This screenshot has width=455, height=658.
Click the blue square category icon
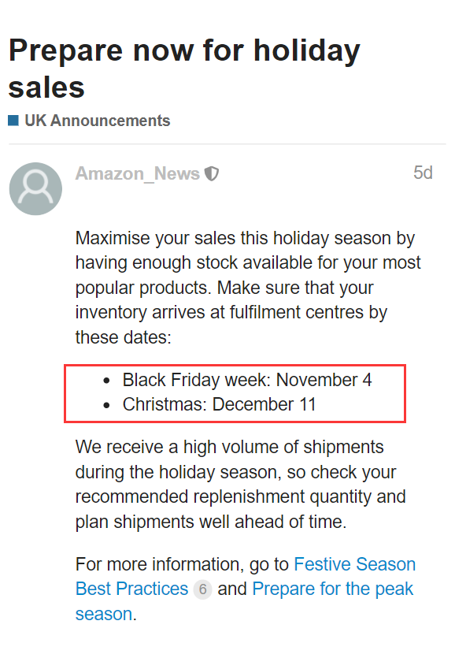[x=13, y=121]
